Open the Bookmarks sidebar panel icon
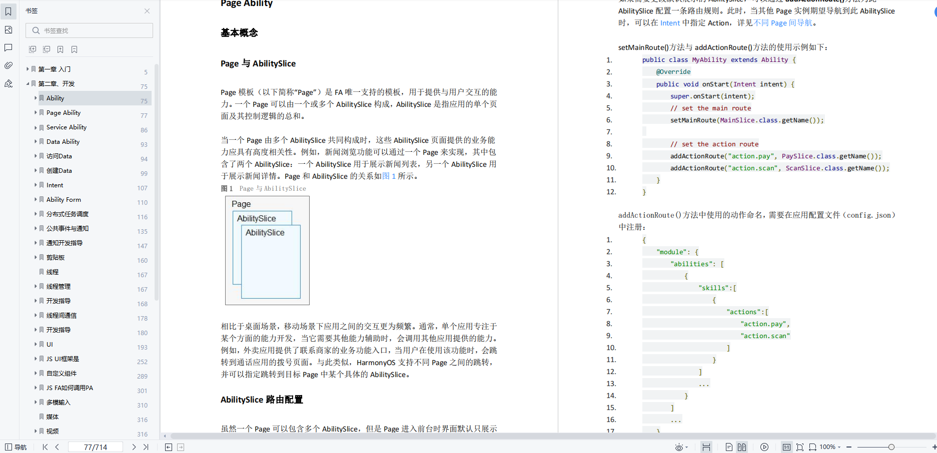 (9, 11)
